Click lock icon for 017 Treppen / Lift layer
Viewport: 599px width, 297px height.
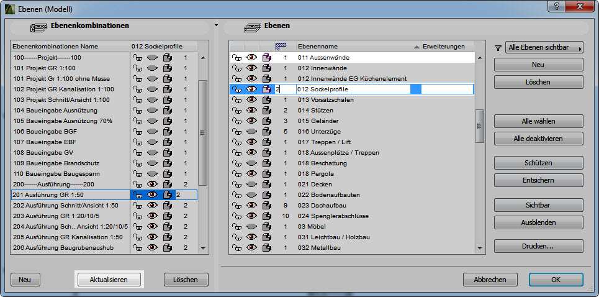point(237,142)
